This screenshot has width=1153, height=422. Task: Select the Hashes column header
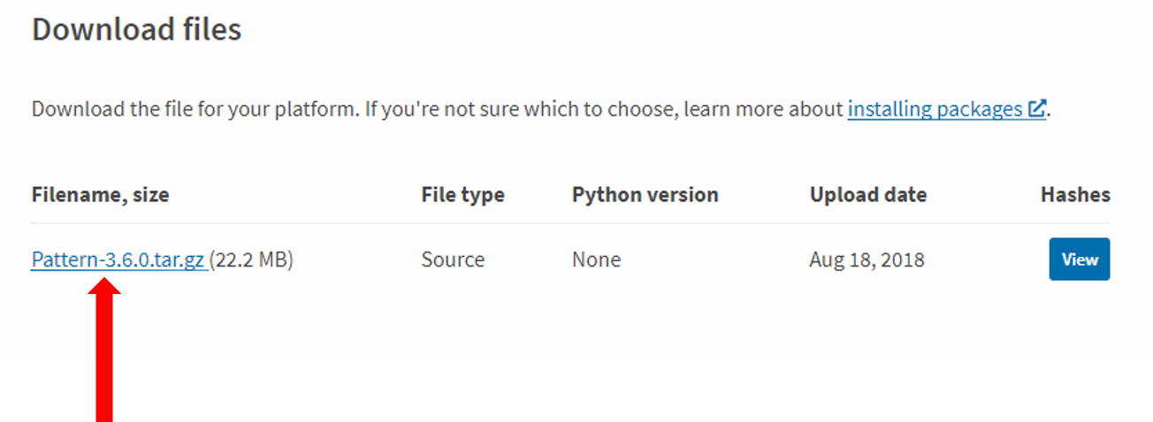1075,195
